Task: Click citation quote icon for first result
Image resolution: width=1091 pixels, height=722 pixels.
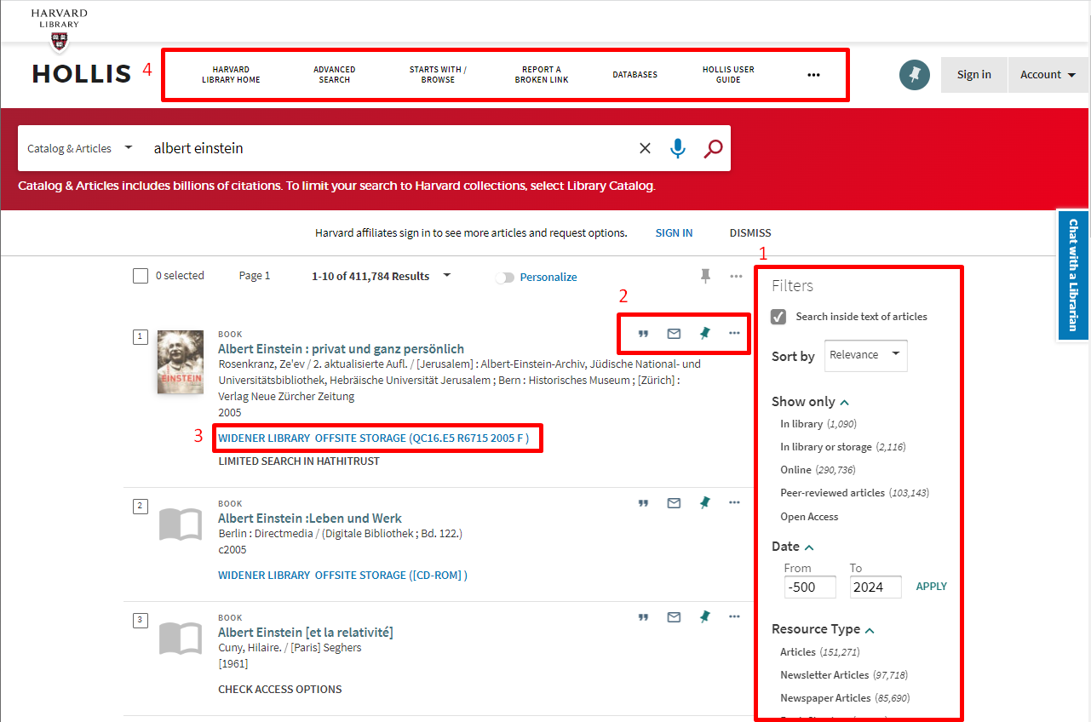Action: pyautogui.click(x=644, y=334)
